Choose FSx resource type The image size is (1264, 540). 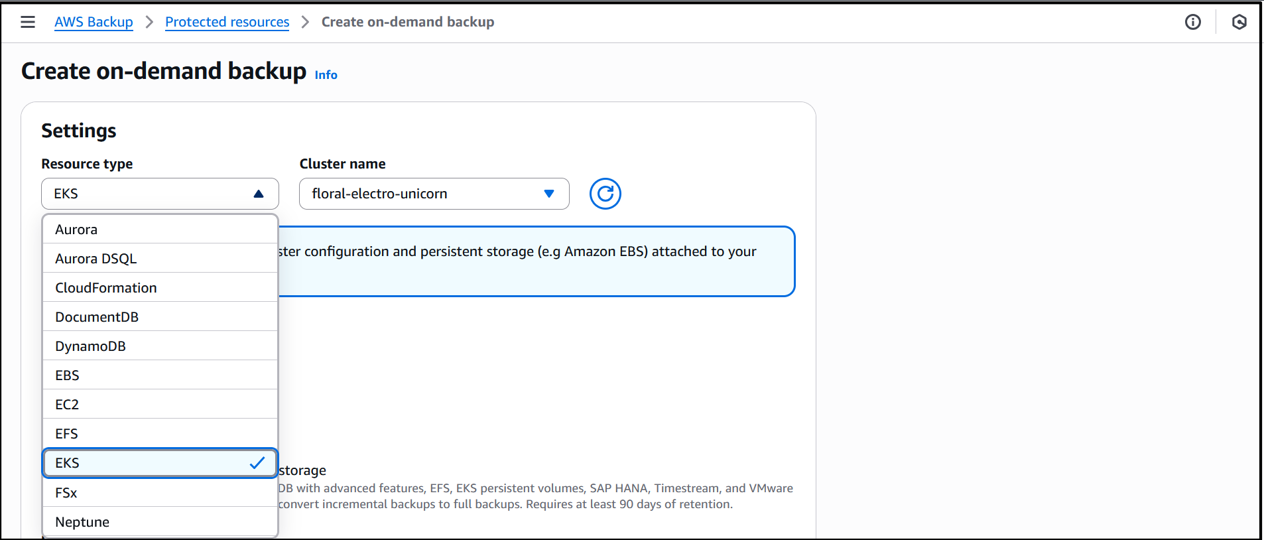pos(160,493)
